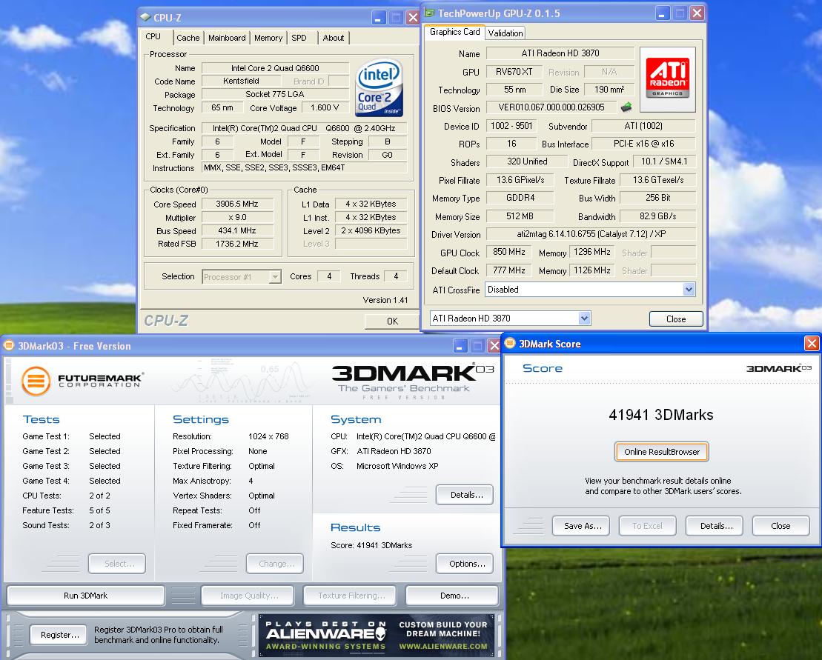Click the GPU Clock 850 MHz field

[508, 252]
